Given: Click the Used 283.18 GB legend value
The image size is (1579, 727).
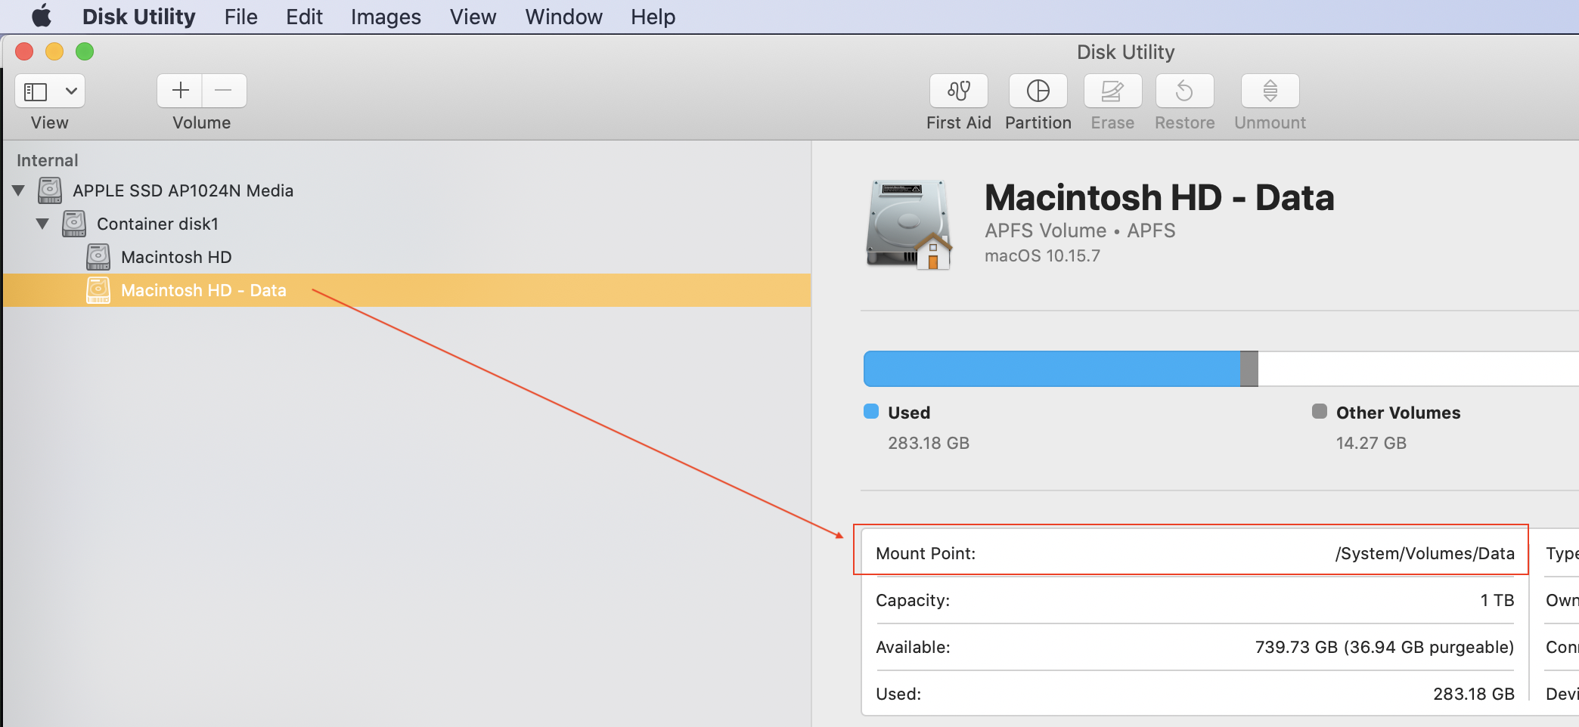Looking at the screenshot, I should coord(929,443).
